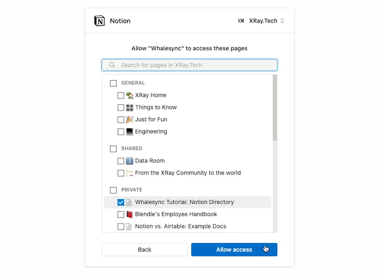
Task: Check the GENERAL section checkbox
Action: 113,83
